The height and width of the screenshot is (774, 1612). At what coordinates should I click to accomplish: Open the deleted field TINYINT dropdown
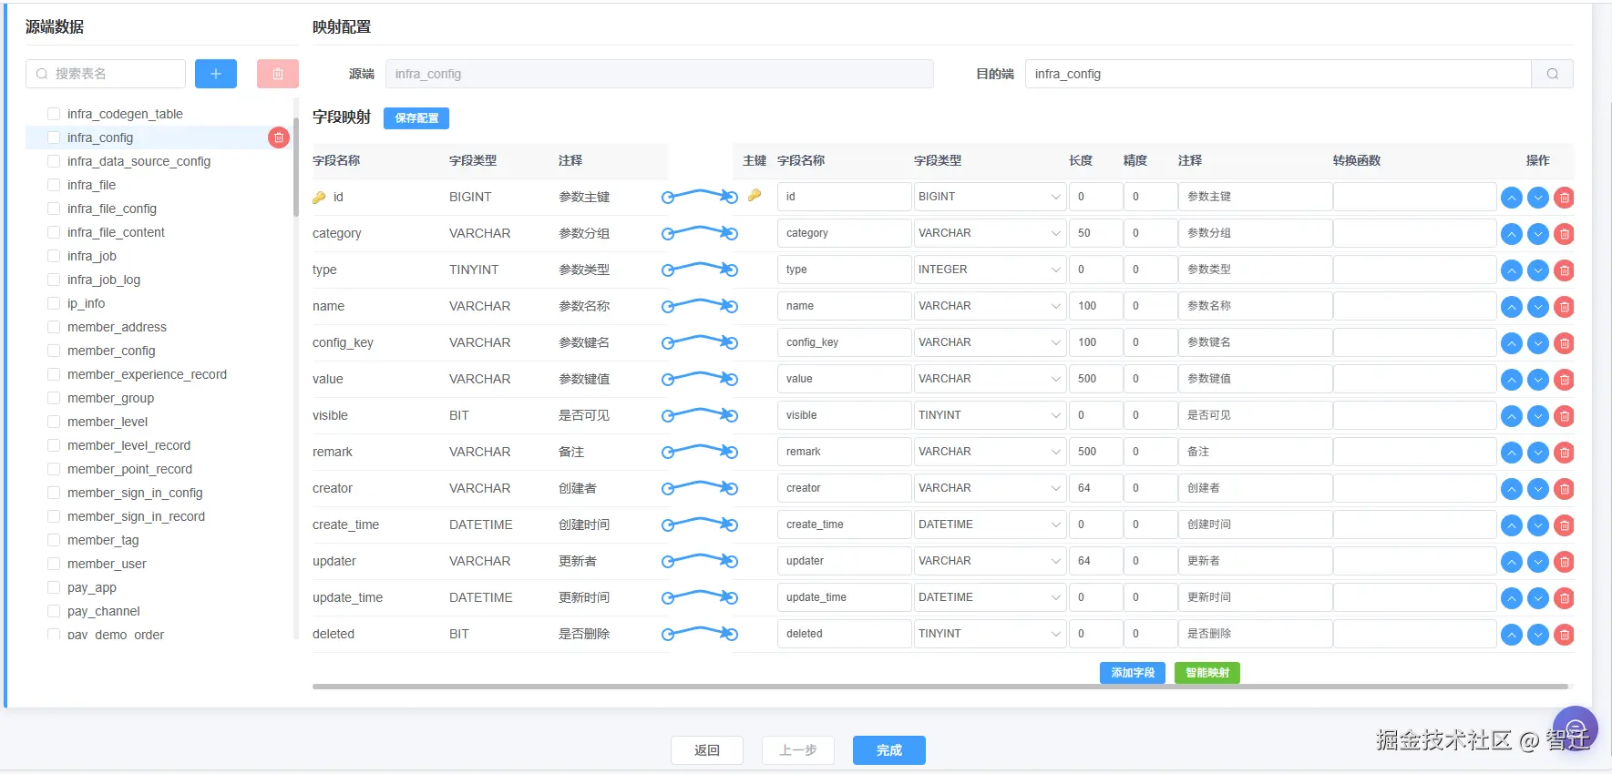coord(990,634)
